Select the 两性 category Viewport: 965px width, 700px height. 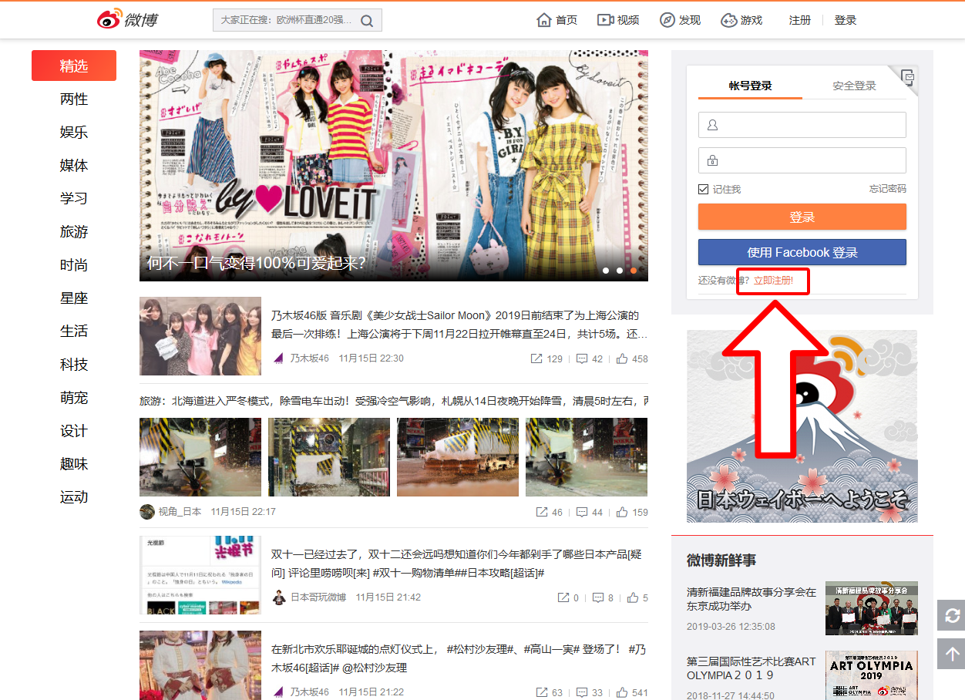(74, 99)
